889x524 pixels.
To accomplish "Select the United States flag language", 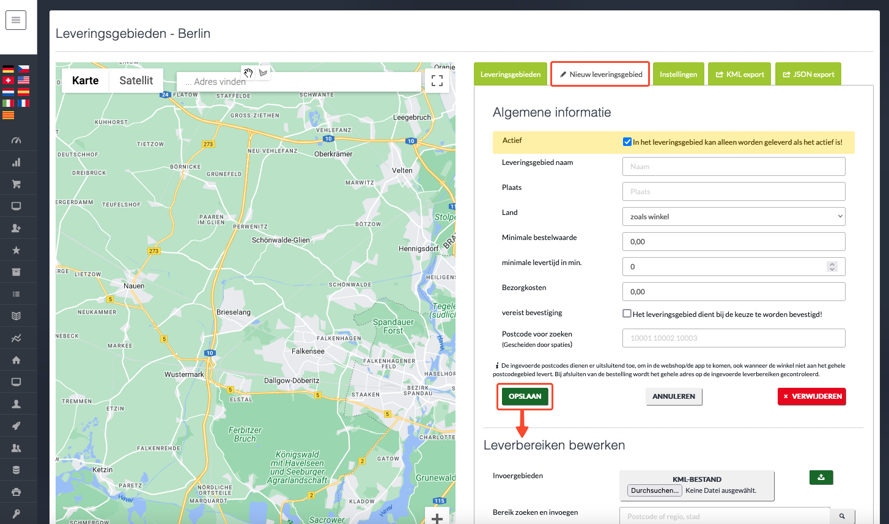I will coord(23,81).
